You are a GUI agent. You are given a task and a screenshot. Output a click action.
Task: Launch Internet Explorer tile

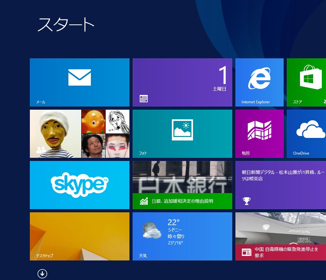(x=260, y=82)
